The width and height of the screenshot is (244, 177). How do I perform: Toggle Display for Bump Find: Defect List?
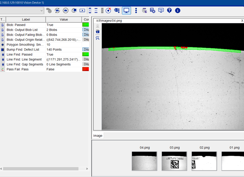tap(86, 50)
